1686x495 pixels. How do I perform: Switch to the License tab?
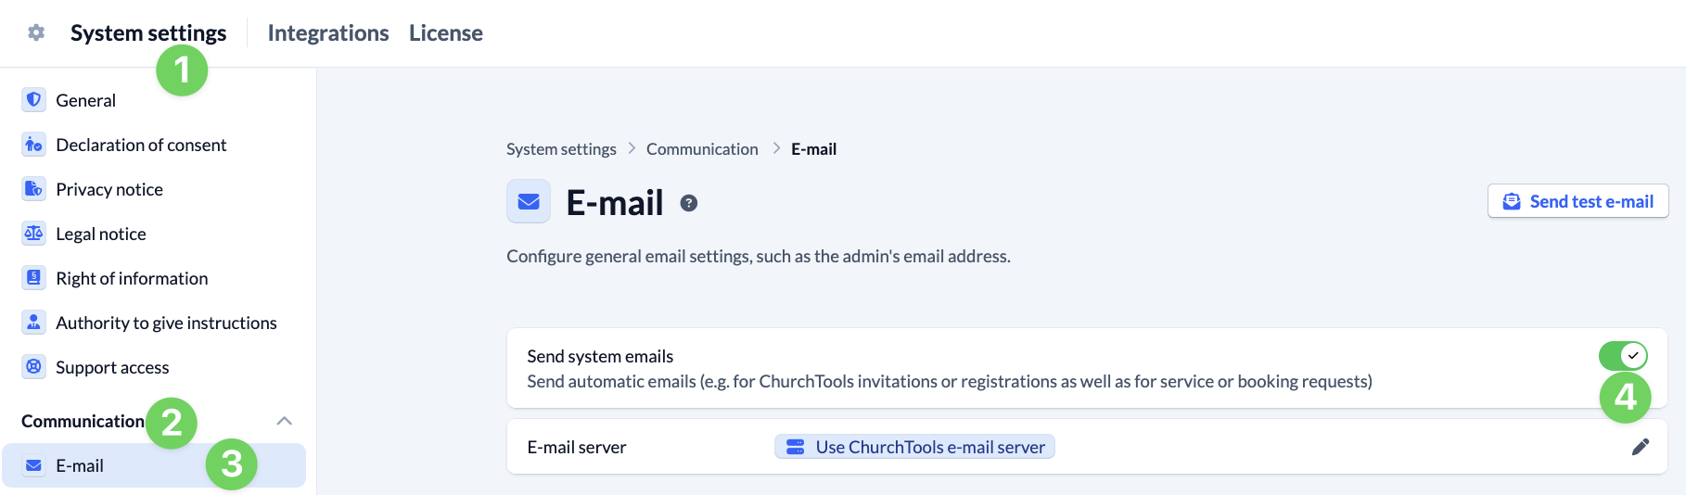446,33
